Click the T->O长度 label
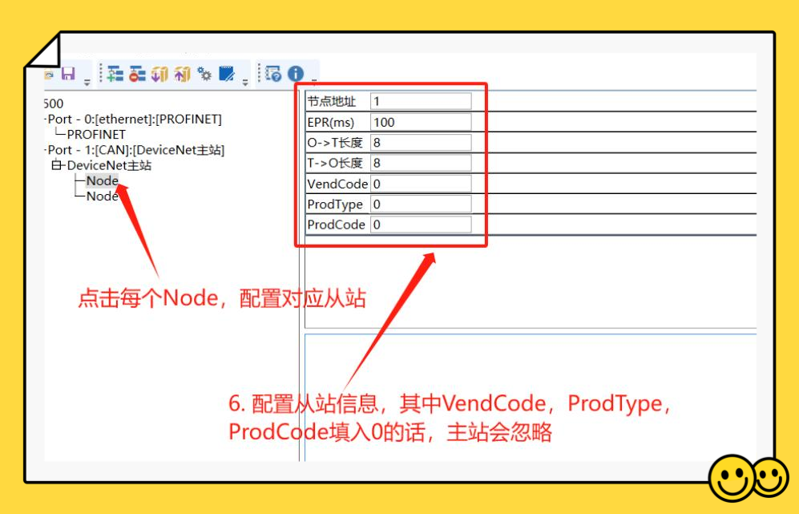The height and width of the screenshot is (514, 799). (x=335, y=163)
